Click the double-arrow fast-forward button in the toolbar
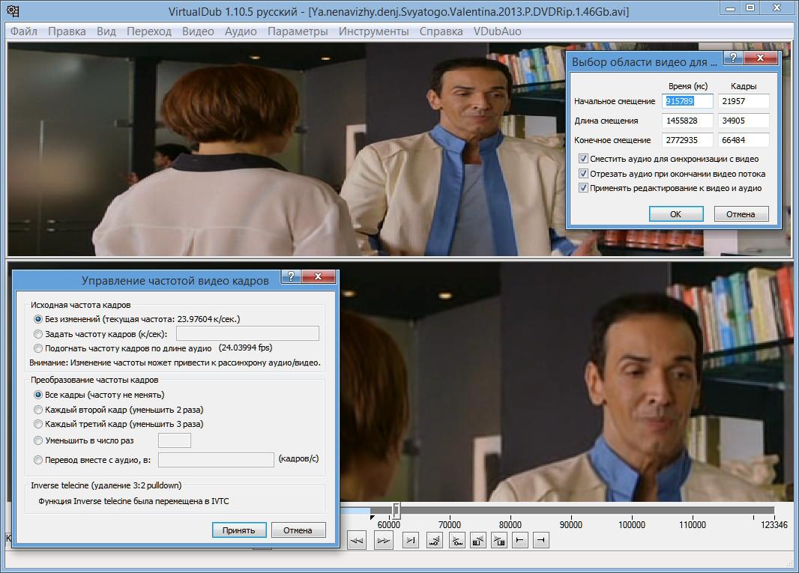The height and width of the screenshot is (573, 799). click(384, 541)
